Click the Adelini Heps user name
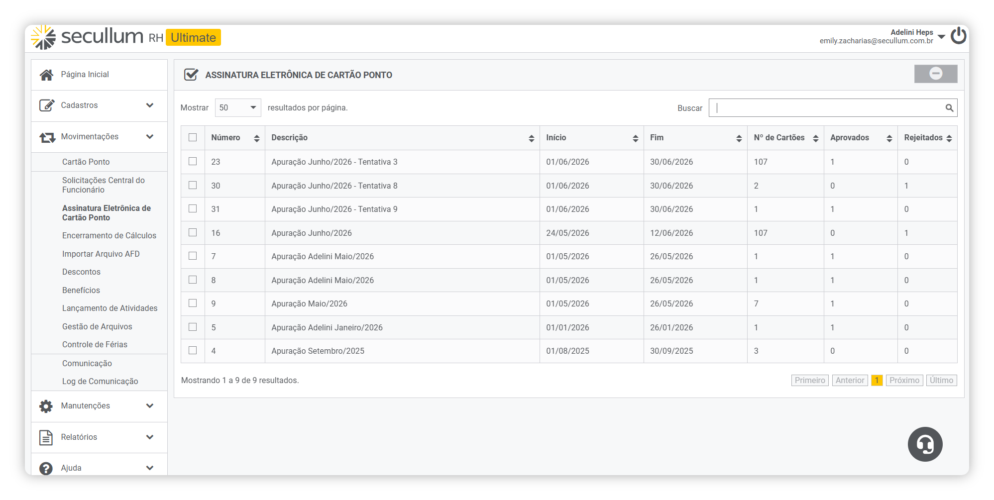The height and width of the screenshot is (500, 994). pyautogui.click(x=911, y=32)
